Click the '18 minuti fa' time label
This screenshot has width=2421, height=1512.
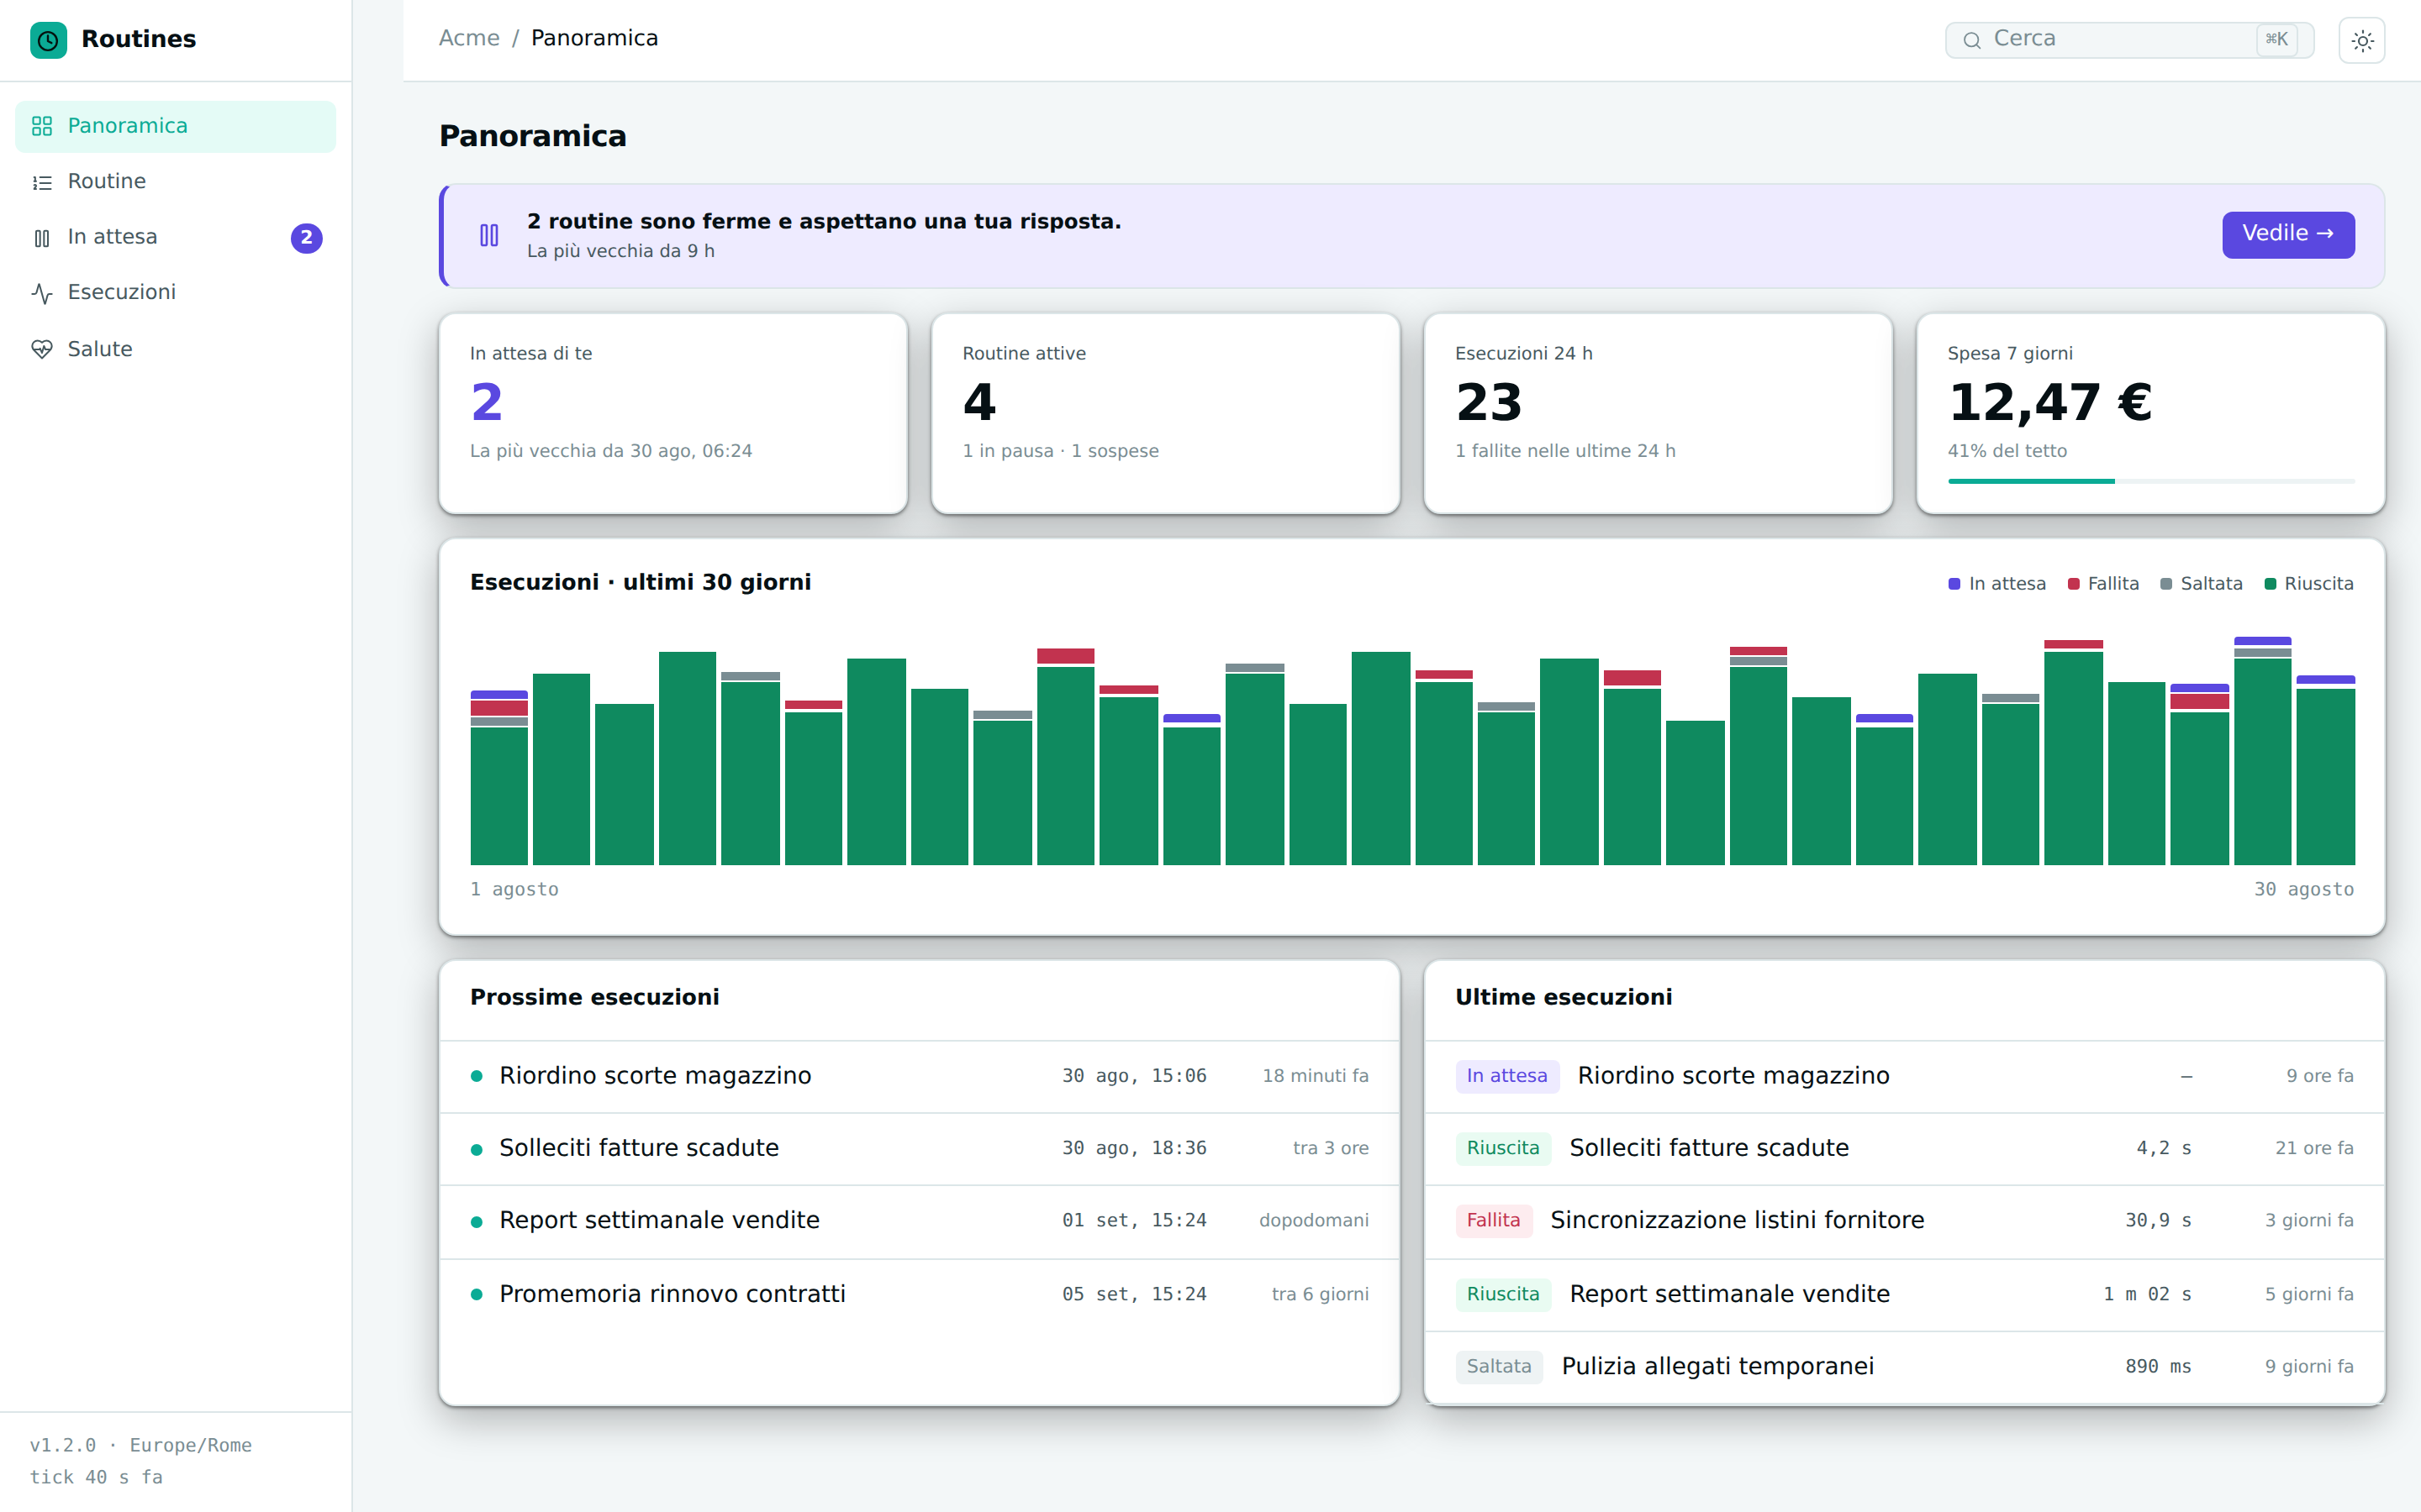coord(1315,1076)
